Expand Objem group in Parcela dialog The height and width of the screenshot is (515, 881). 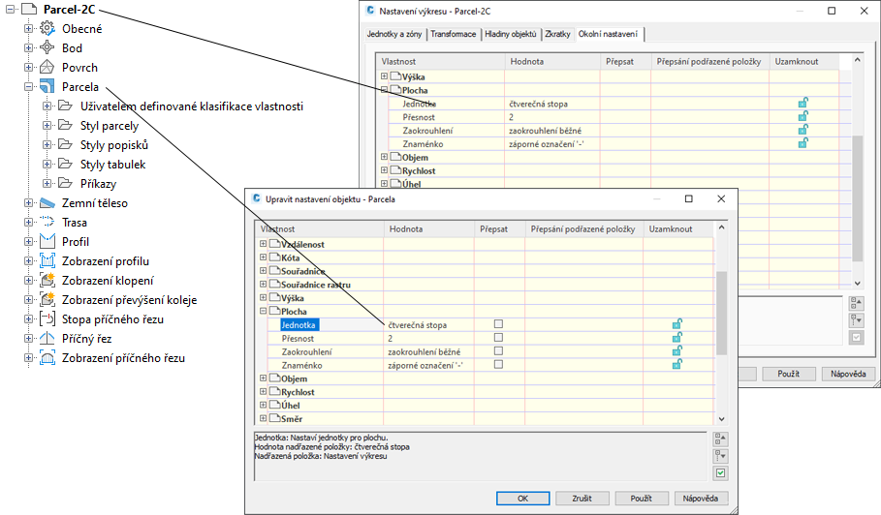click(263, 379)
